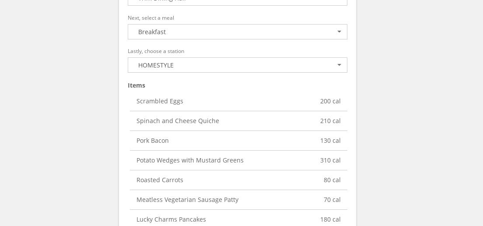Pick the Roasted Carrots item

click(x=160, y=180)
